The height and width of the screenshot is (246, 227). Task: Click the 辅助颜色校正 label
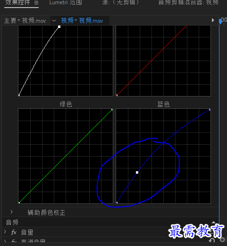click(46, 212)
